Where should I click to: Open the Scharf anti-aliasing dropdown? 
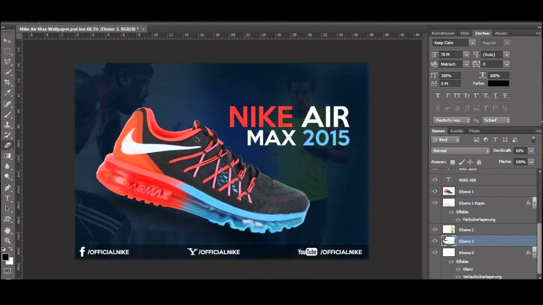pyautogui.click(x=496, y=120)
